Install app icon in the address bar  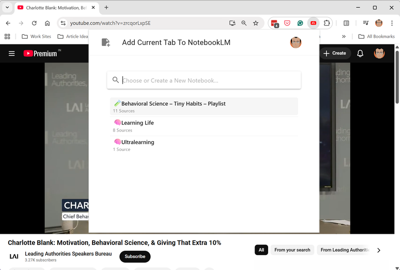click(x=232, y=23)
